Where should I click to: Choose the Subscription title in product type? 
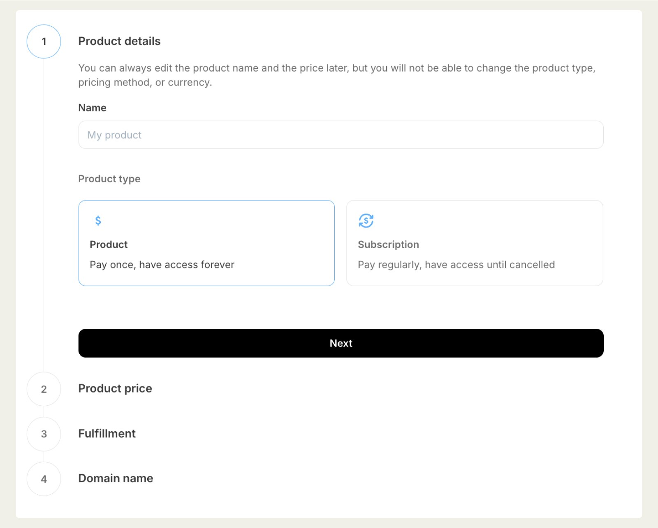tap(388, 244)
